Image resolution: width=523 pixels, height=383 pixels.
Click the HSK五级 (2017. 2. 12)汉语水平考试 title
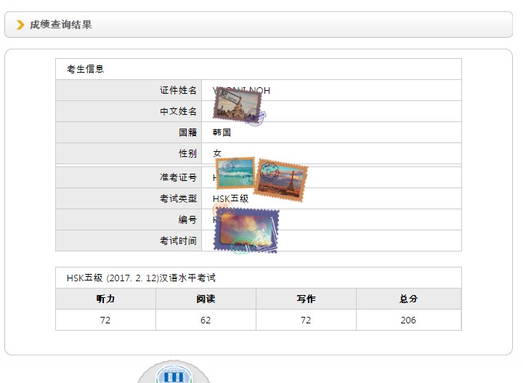click(141, 278)
